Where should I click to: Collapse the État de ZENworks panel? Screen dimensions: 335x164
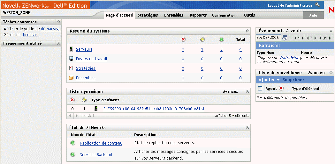(247, 128)
